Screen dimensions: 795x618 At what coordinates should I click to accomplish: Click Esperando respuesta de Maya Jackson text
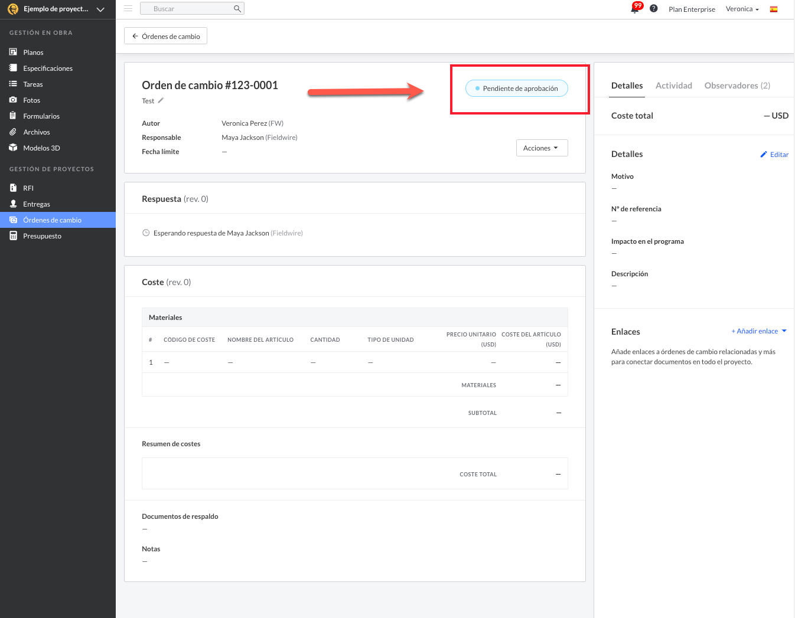point(228,233)
